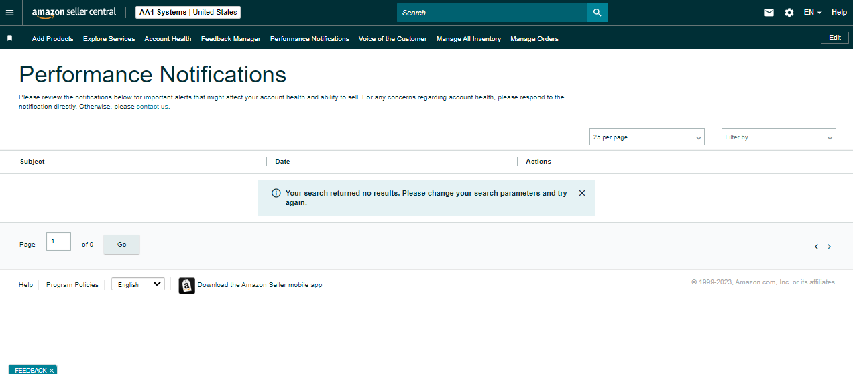The width and height of the screenshot is (853, 374).
Task: Click the Amazon Seller app icon
Action: click(186, 286)
